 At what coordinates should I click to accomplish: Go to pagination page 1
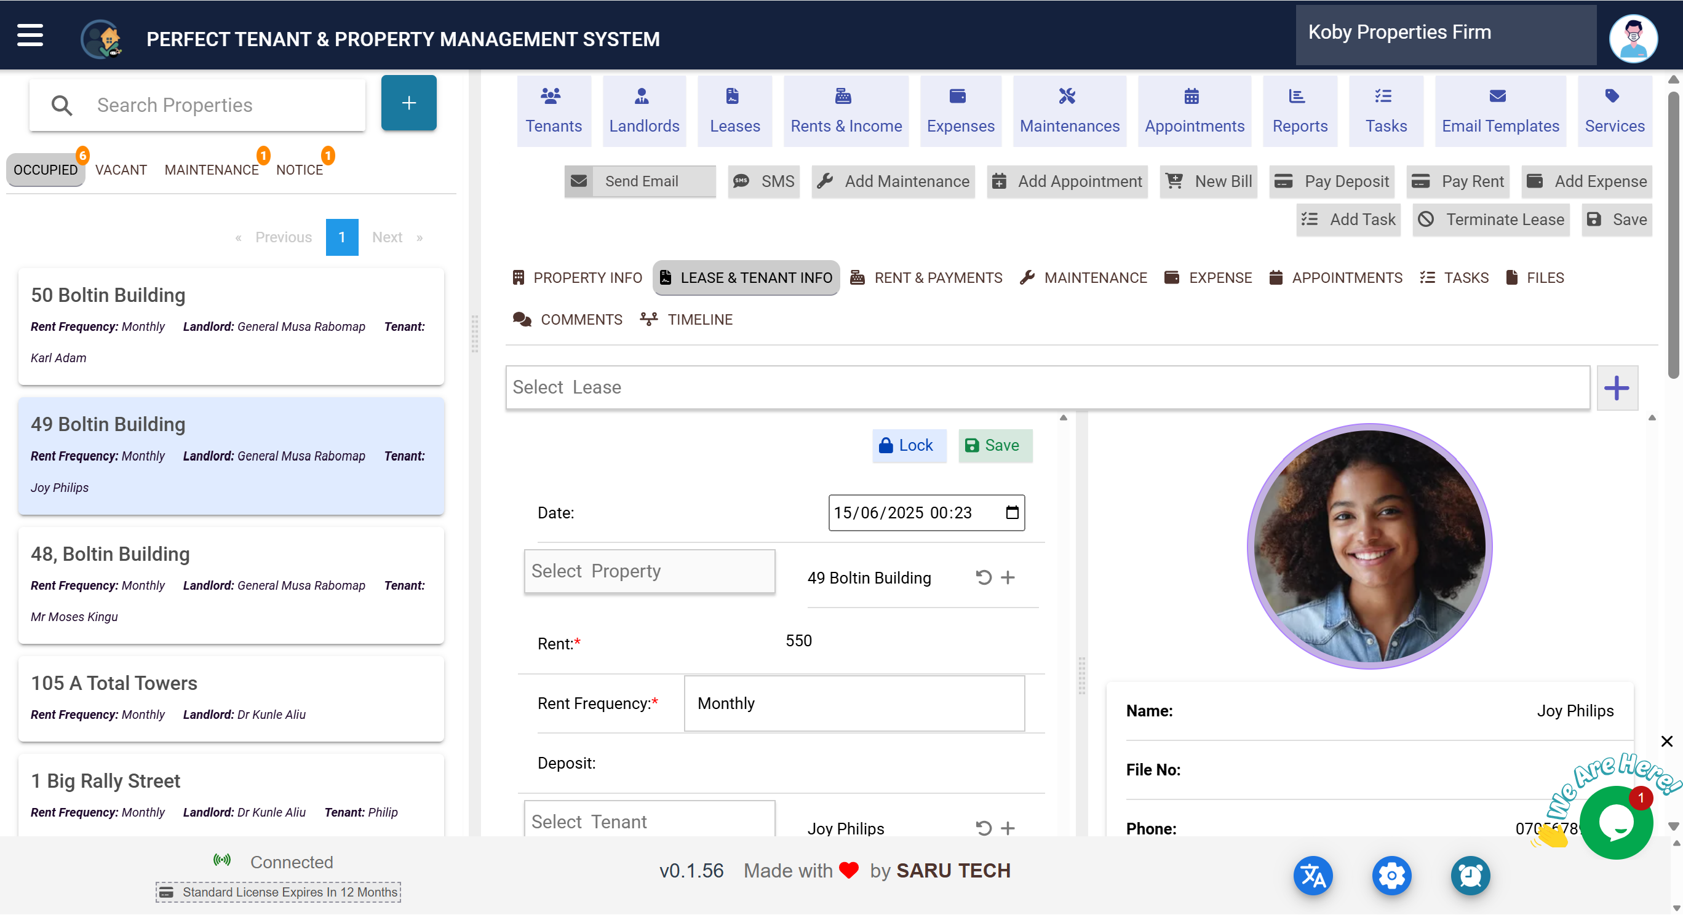coord(341,236)
